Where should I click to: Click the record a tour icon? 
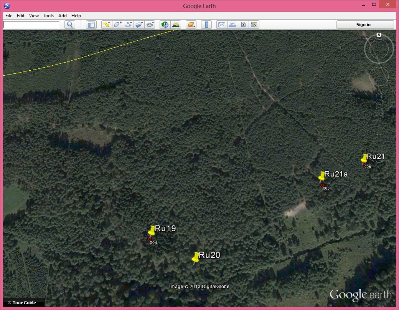coord(150,25)
